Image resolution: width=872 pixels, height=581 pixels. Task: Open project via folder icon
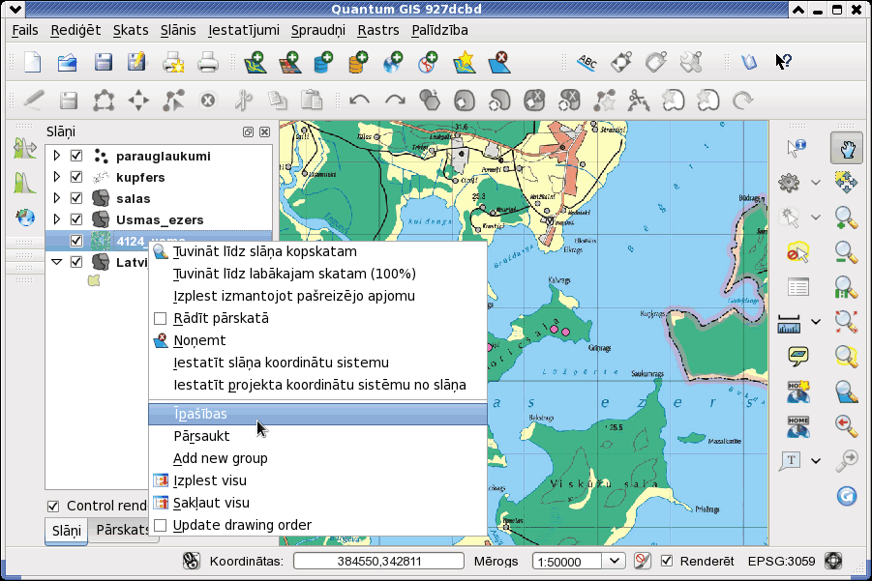coord(68,62)
